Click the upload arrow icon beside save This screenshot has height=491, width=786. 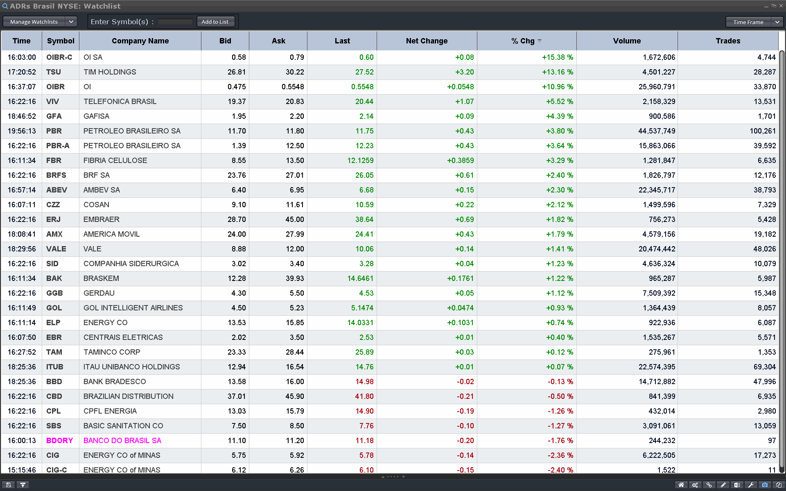pos(23,485)
